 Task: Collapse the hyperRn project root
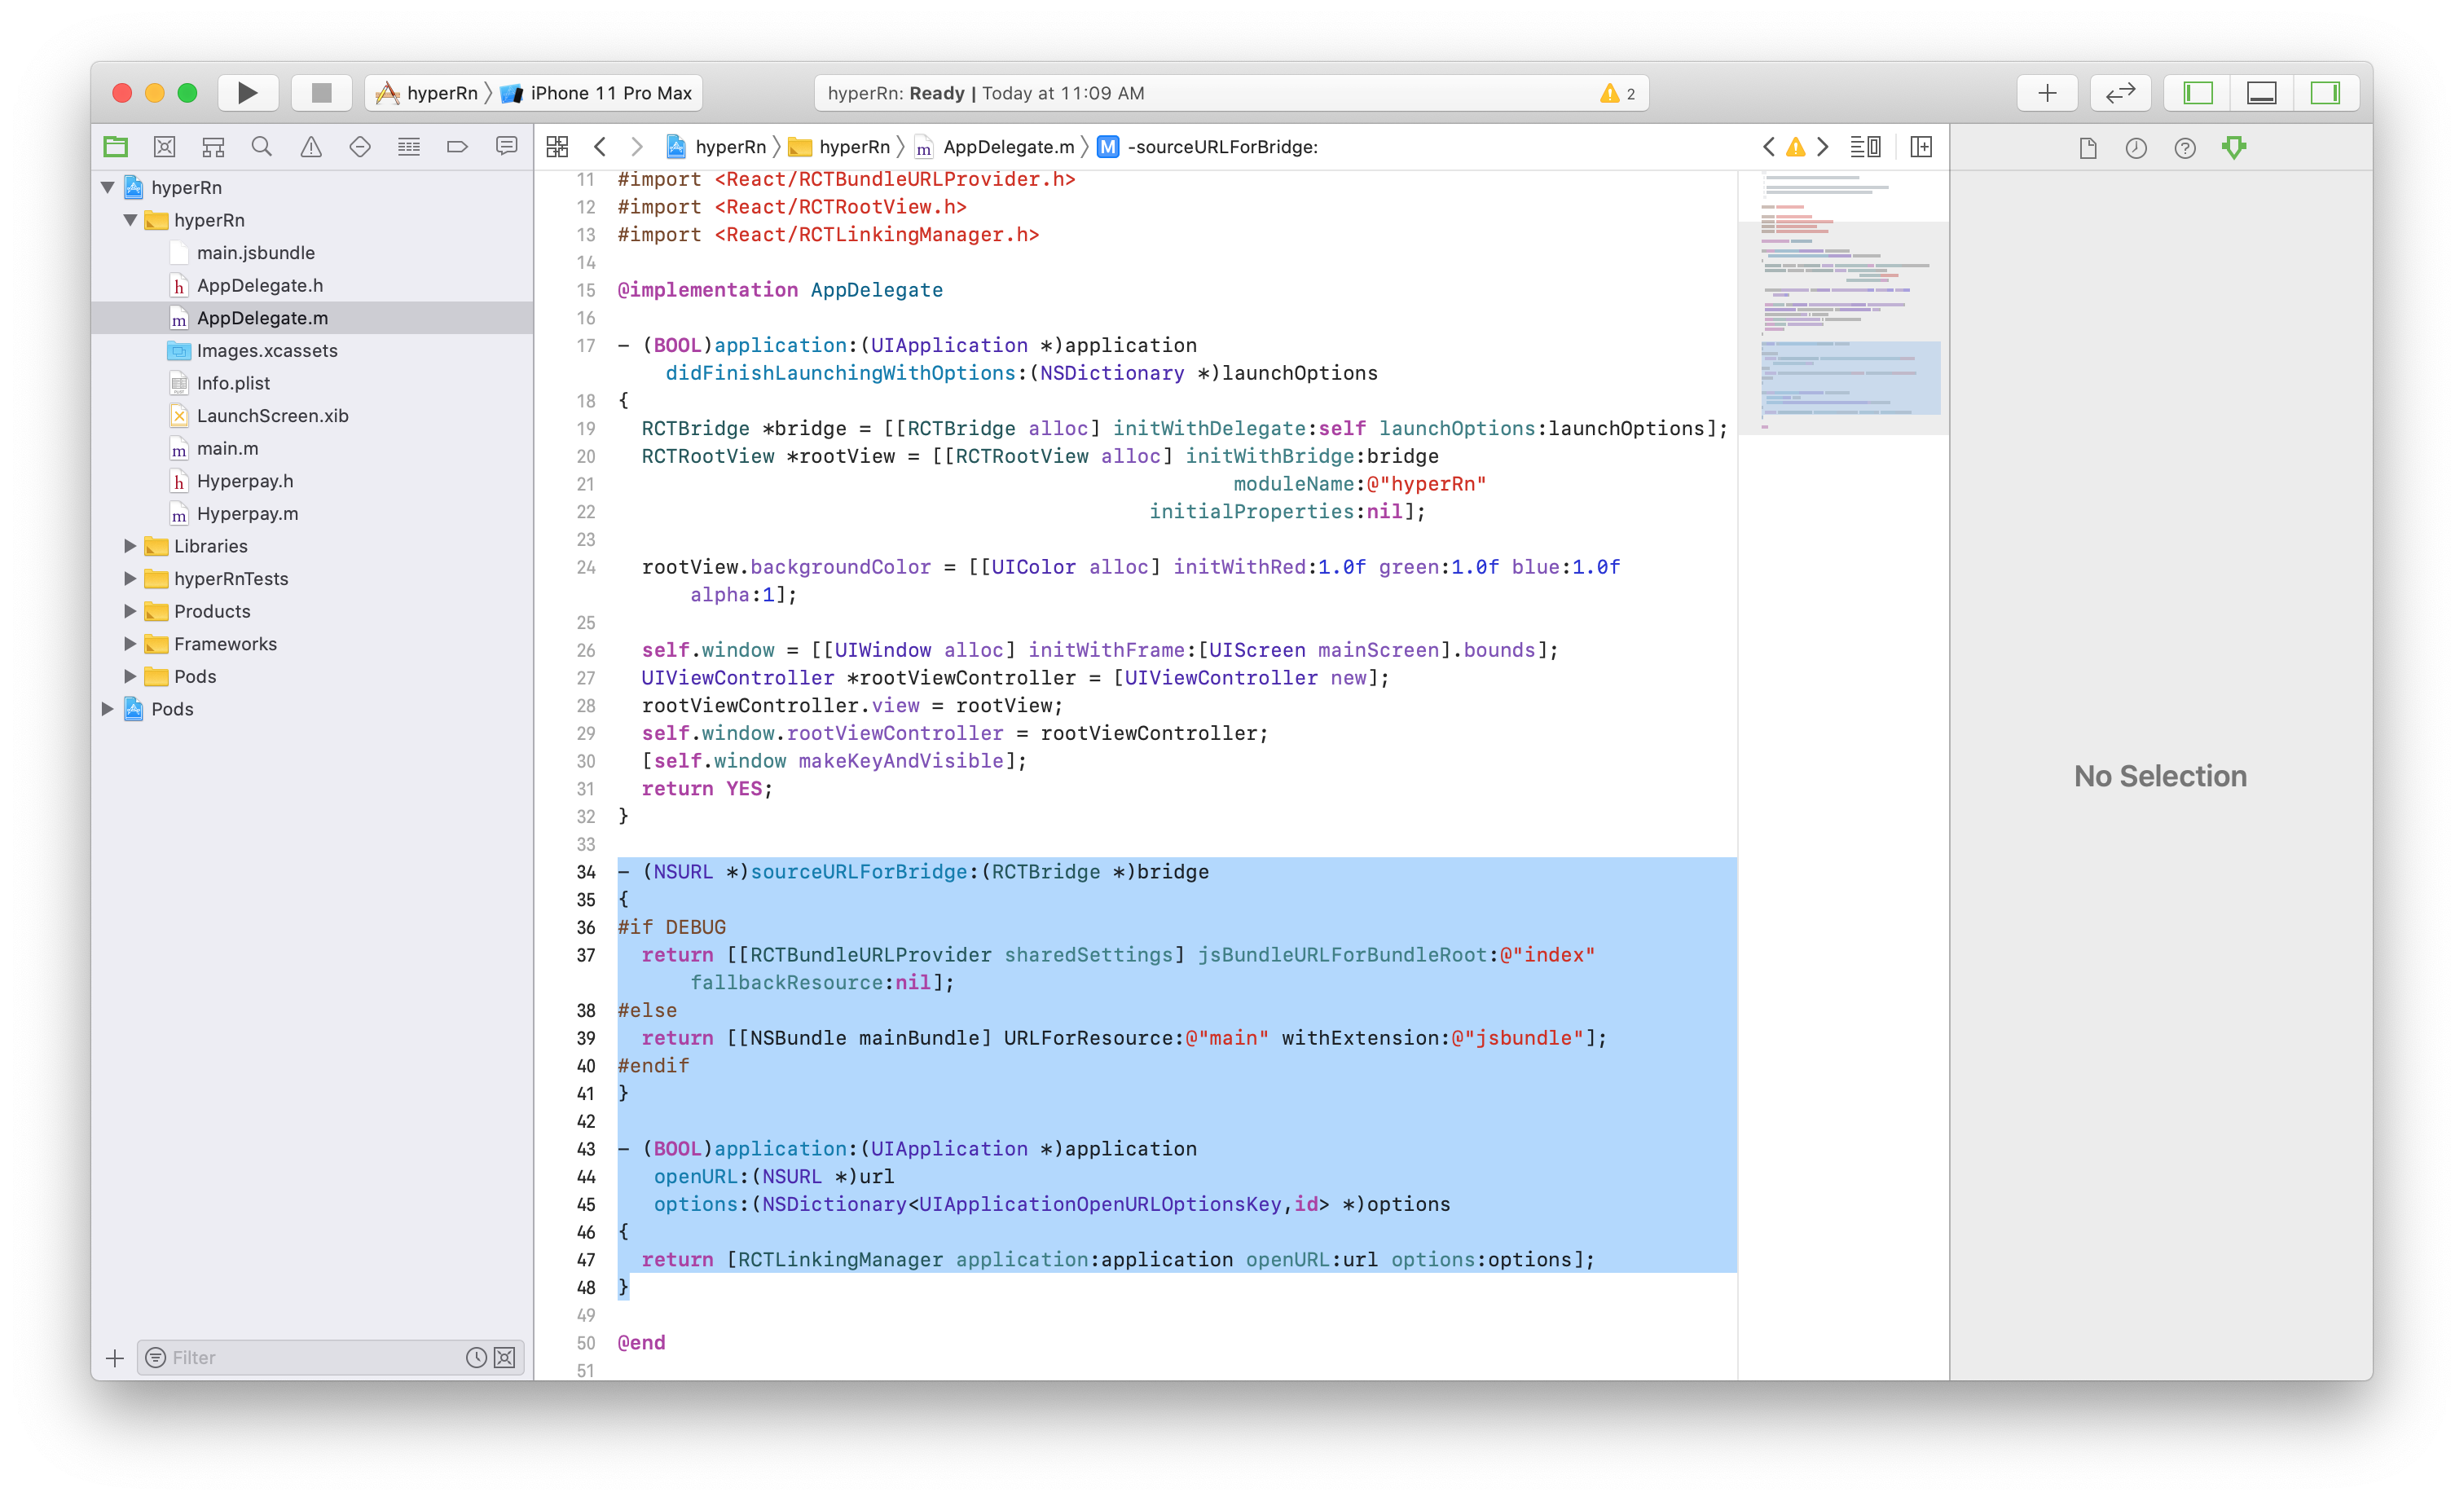pyautogui.click(x=108, y=187)
